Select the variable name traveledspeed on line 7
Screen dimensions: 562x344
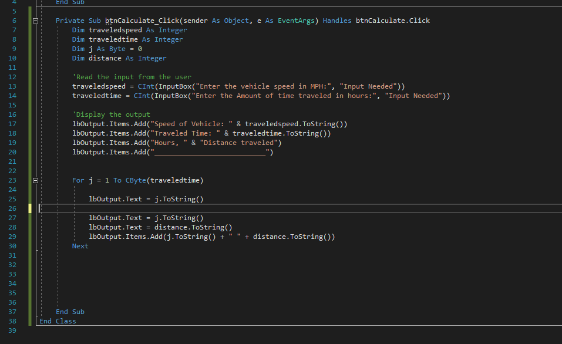(115, 29)
